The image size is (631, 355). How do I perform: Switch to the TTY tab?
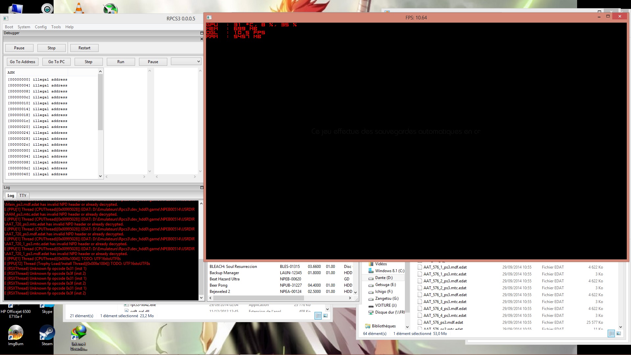(x=23, y=196)
